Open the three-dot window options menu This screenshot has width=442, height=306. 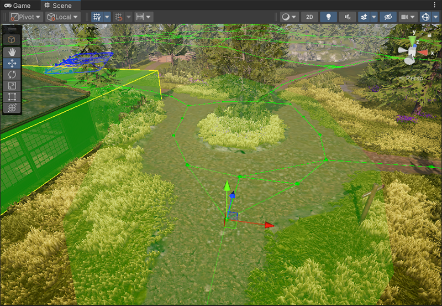435,6
